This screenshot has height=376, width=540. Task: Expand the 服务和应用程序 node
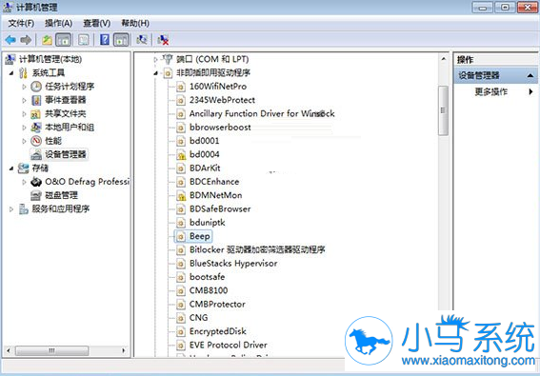[11, 209]
